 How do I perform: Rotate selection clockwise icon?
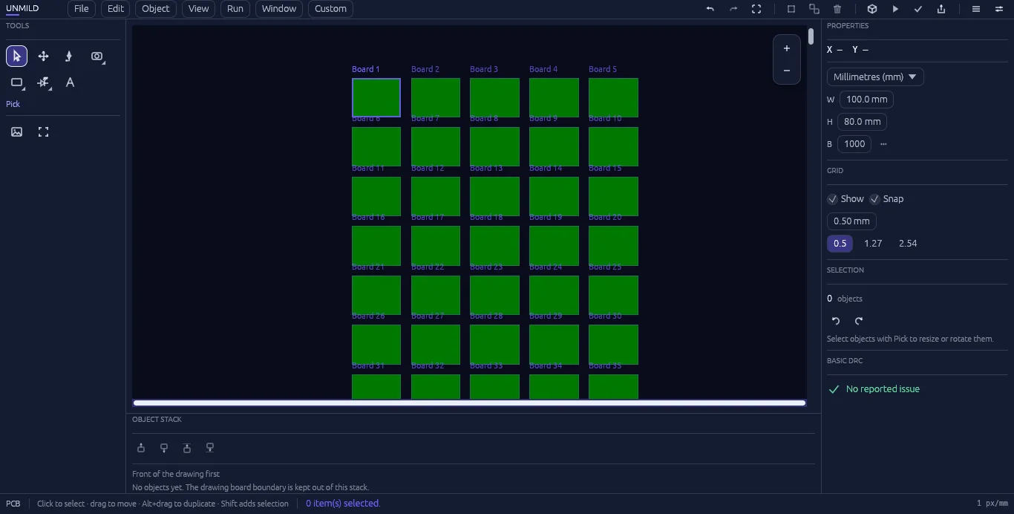click(859, 321)
